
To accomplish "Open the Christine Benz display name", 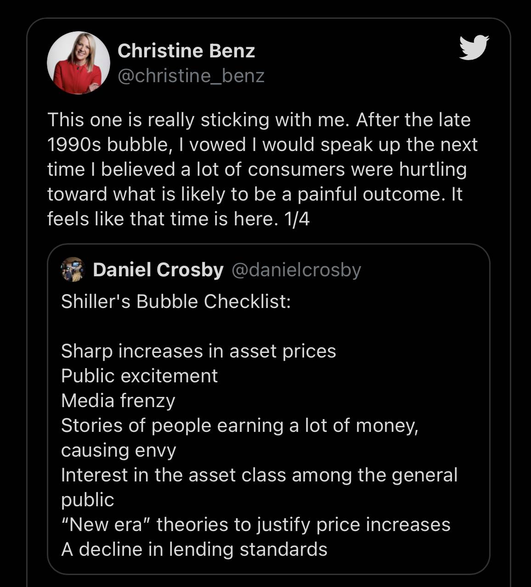I will coord(186,51).
